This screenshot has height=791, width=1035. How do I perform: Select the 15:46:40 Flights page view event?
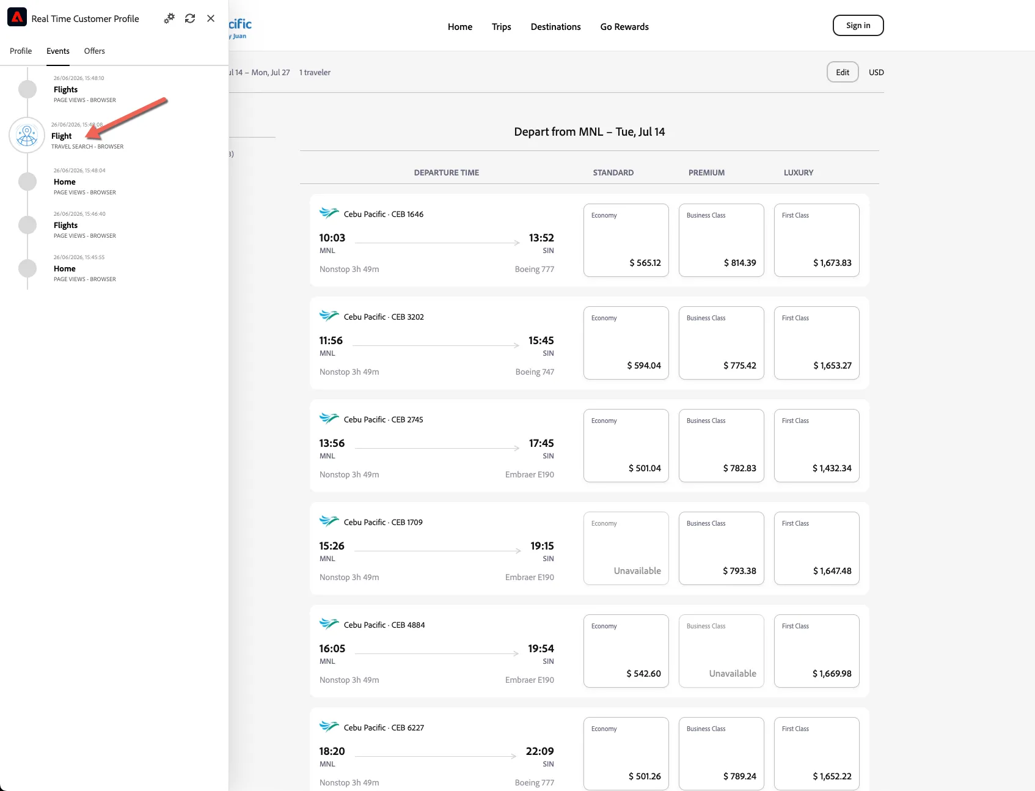pos(85,225)
